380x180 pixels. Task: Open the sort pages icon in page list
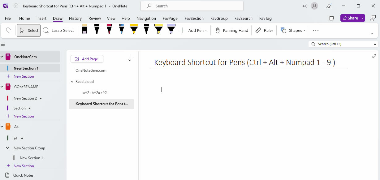coord(131,58)
